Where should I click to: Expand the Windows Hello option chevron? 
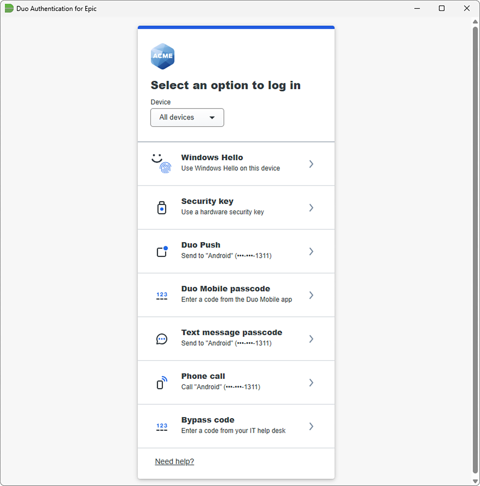point(311,164)
